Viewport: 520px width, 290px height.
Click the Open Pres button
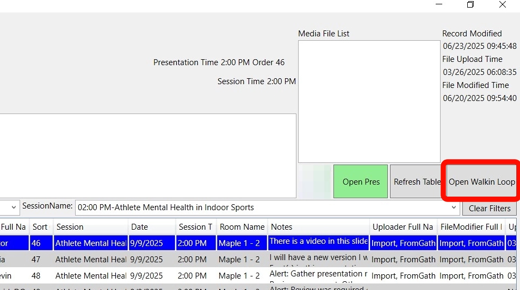361,181
